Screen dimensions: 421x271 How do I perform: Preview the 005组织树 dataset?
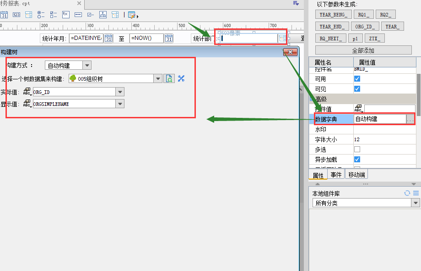pos(169,78)
